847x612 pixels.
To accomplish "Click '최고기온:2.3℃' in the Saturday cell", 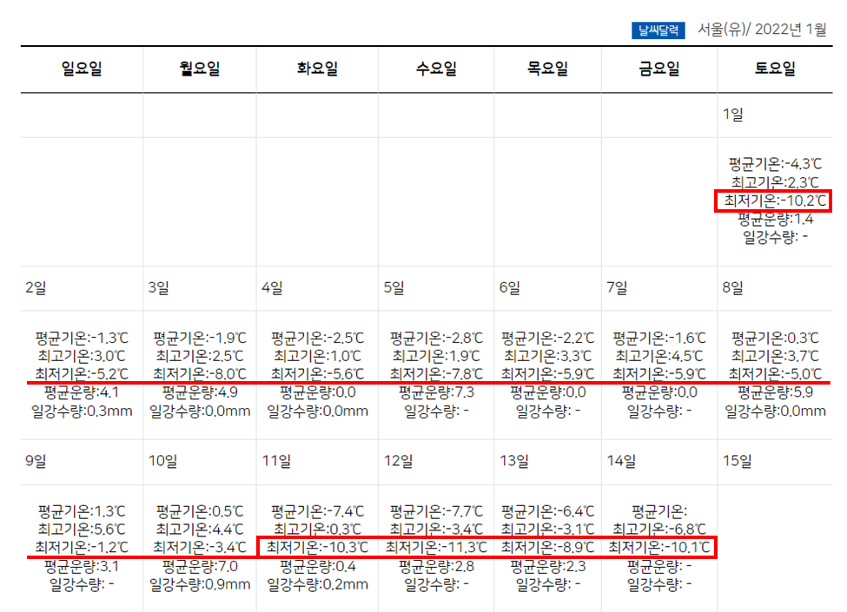I will coord(775,182).
